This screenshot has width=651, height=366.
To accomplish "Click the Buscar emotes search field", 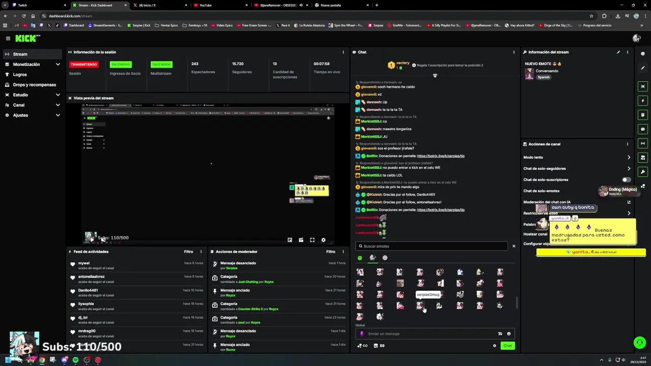I will [432, 246].
